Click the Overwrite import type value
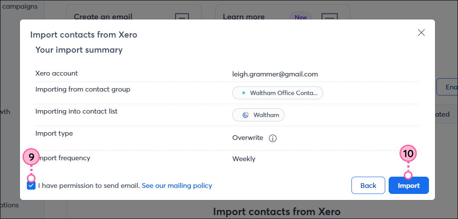The height and width of the screenshot is (219, 458). pos(248,138)
